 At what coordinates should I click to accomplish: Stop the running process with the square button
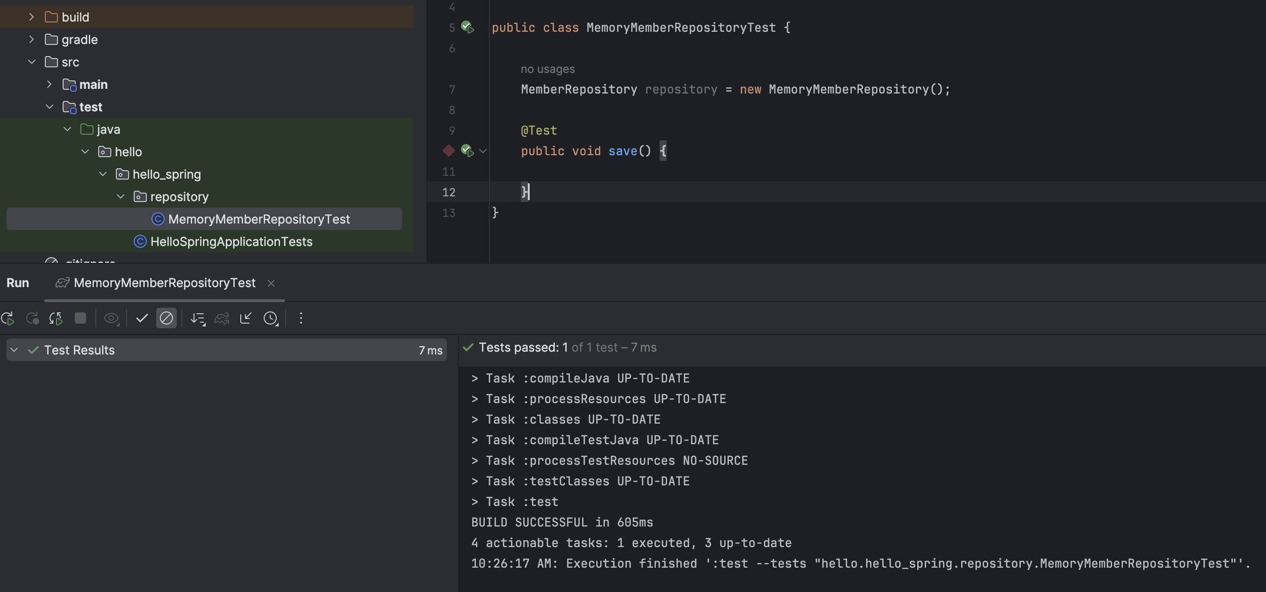(x=80, y=318)
